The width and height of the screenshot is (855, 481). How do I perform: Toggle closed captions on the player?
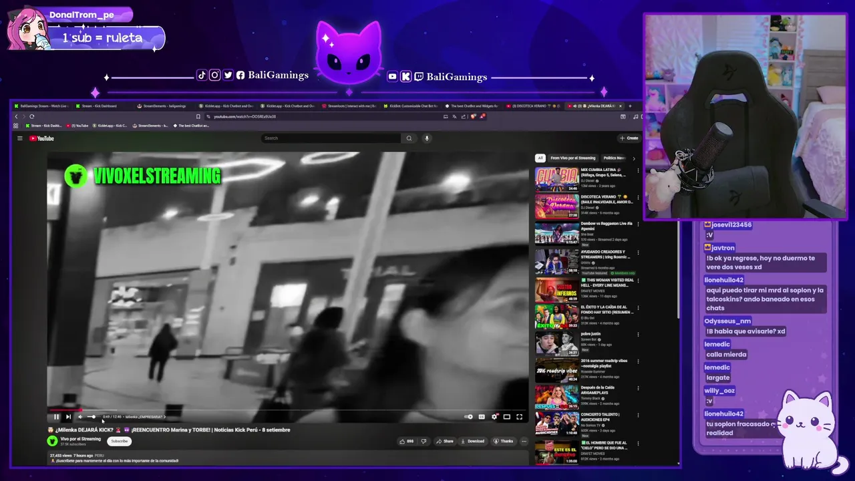click(482, 417)
